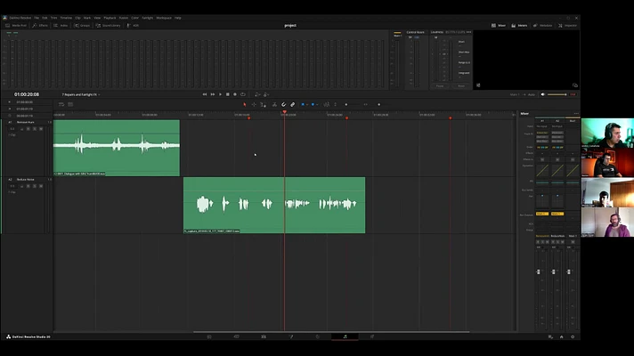Open the Loudness meter options menu
Screen dimensions: 634x356
468,32
